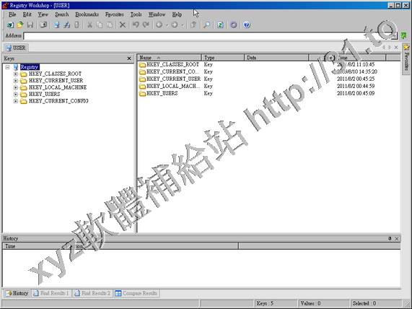Click the Undo arrow icon
Screen dimensions: 412x309
click(x=136, y=25)
